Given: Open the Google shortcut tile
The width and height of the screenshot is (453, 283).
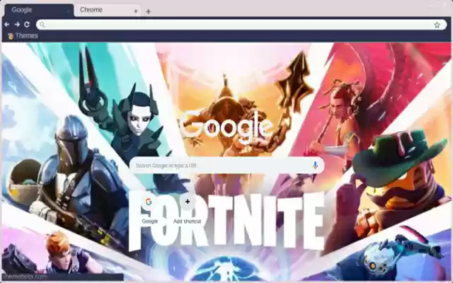Looking at the screenshot, I should coord(149,210).
